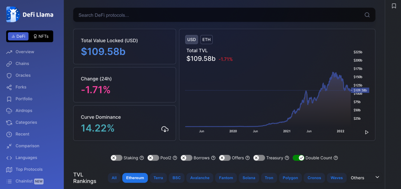Switch to the NFTs tab
This screenshot has width=401, height=189.
(x=41, y=36)
